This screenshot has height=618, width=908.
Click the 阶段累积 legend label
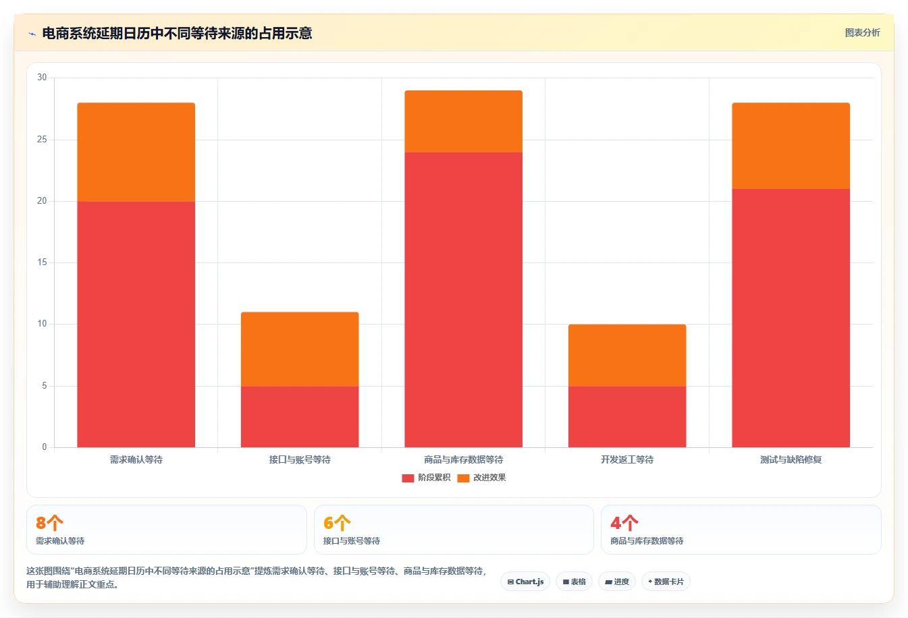pyautogui.click(x=434, y=478)
